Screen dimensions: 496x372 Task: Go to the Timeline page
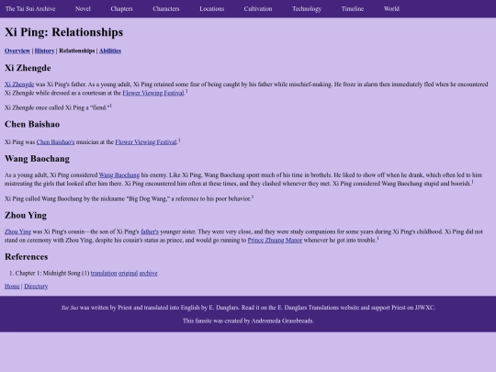pos(353,9)
